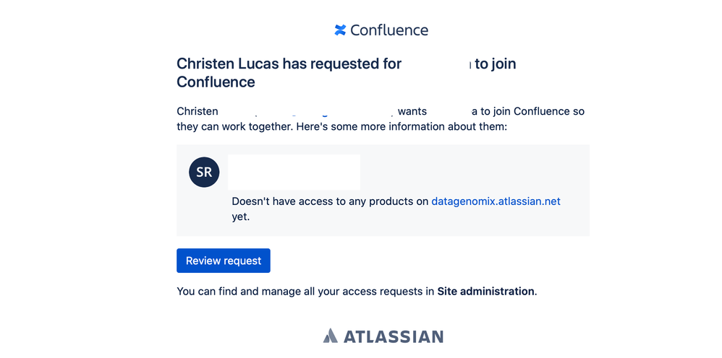Image resolution: width=722 pixels, height=358 pixels.
Task: Click the blue Confluence logo icon
Action: click(x=340, y=30)
